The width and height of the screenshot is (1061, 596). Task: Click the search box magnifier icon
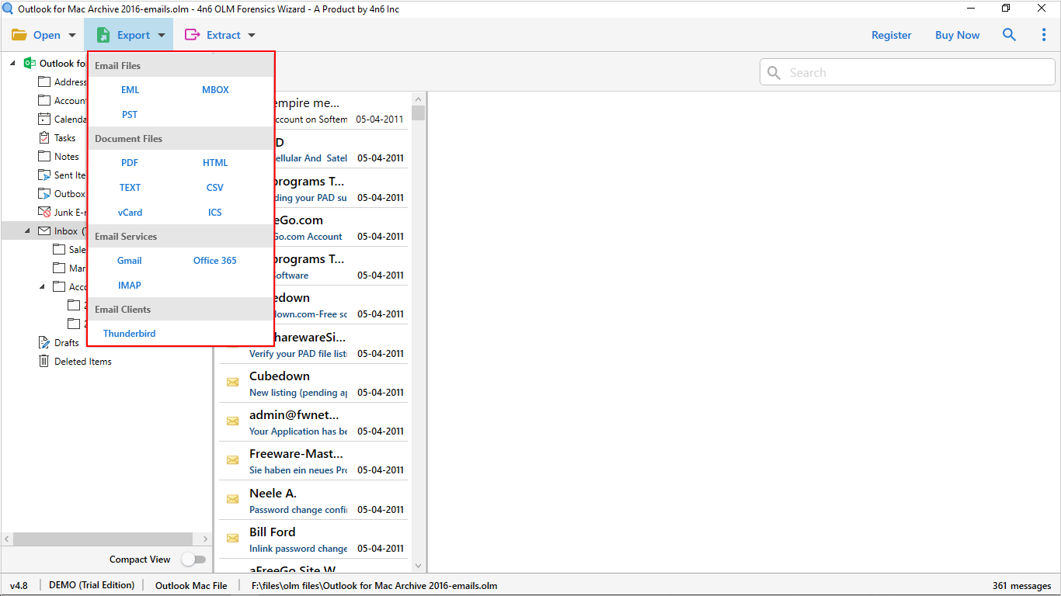(774, 72)
